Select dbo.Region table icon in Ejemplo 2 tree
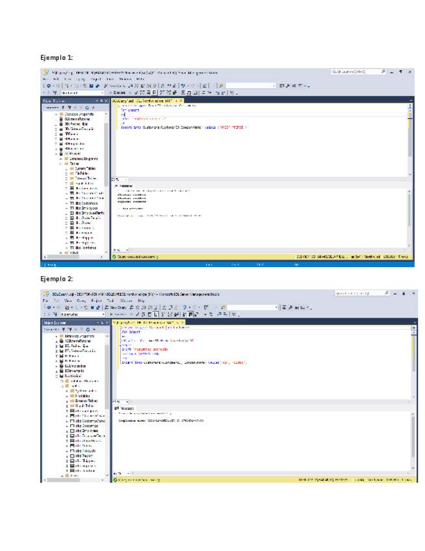425x551 pixels. click(72, 456)
